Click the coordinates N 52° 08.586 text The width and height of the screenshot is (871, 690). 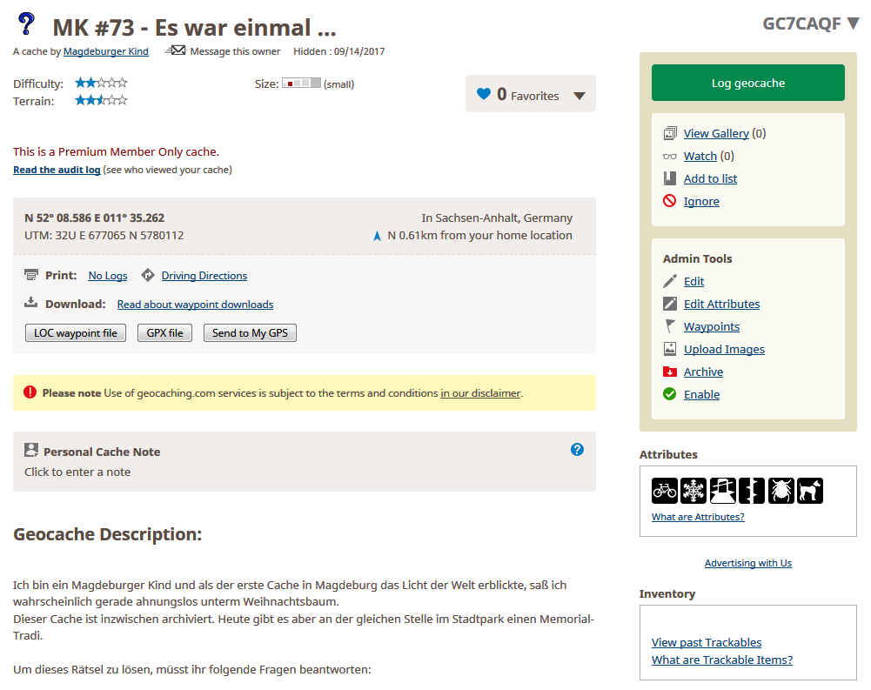coord(95,218)
